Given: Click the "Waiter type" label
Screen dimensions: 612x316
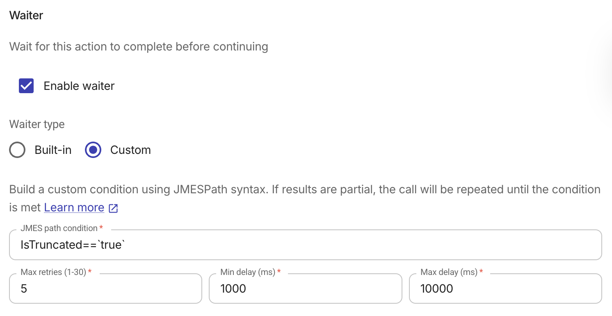Looking at the screenshot, I should click(37, 124).
